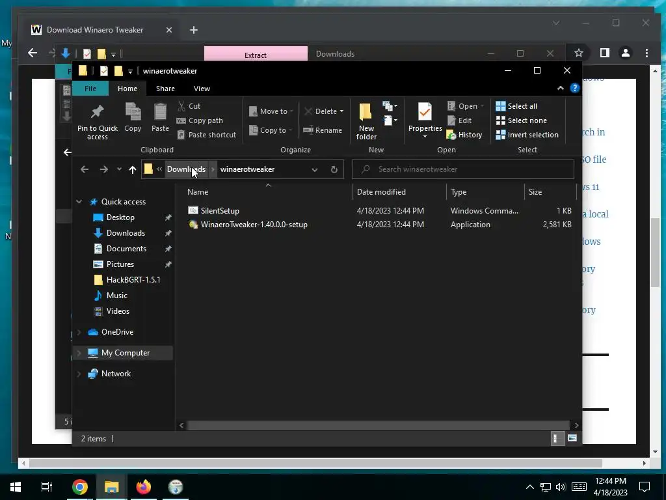Click winaerotweaker in the address breadcrumb
Screen dimensions: 666x500
(247, 169)
